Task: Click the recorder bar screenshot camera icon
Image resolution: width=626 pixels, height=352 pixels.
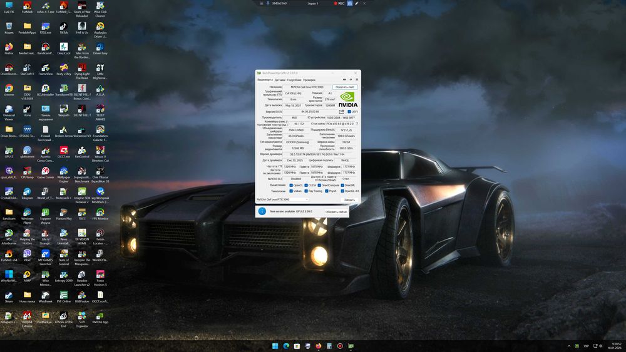Action: pos(350,3)
